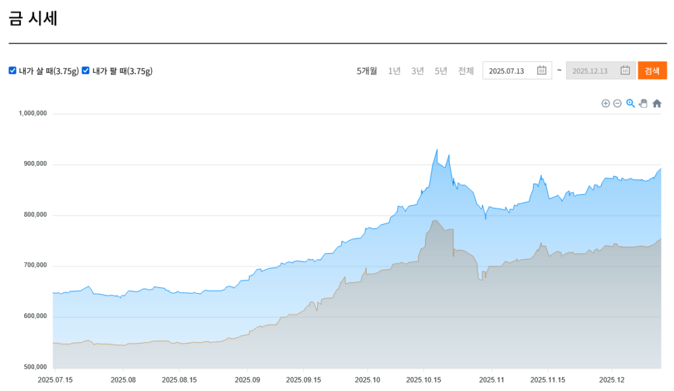
Task: Focus the start date field 2025.07.13
Action: click(x=517, y=71)
